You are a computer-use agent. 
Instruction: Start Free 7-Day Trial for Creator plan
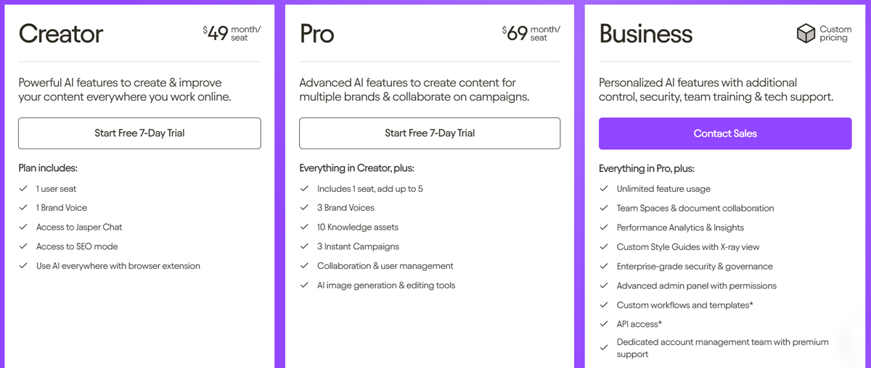pos(139,133)
